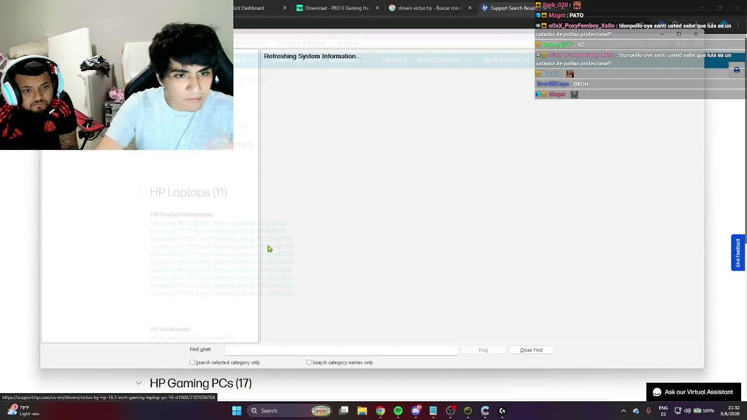Switch to Download PRO X Gaming tab
The image size is (747, 420).
[336, 8]
